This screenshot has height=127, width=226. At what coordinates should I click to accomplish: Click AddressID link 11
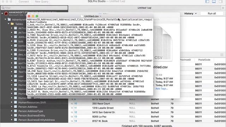click(75, 108)
